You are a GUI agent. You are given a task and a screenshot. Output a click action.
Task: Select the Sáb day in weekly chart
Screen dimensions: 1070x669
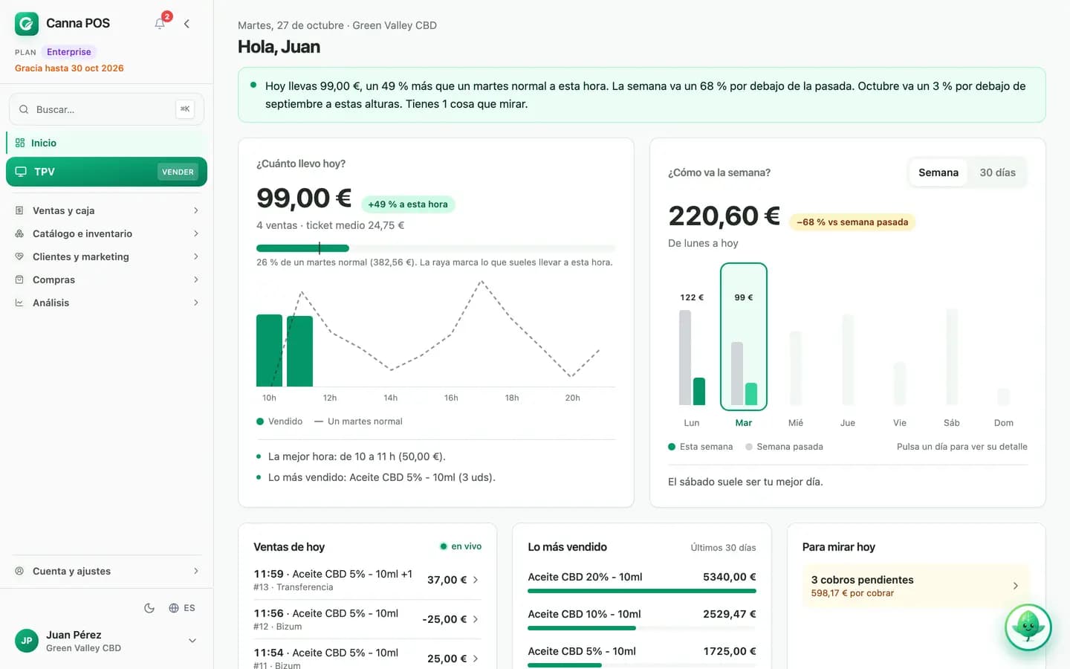pos(952,357)
